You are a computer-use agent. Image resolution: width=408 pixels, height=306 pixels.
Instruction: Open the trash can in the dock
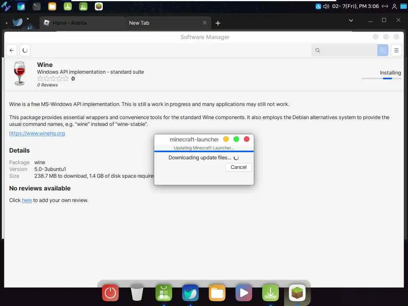137,292
